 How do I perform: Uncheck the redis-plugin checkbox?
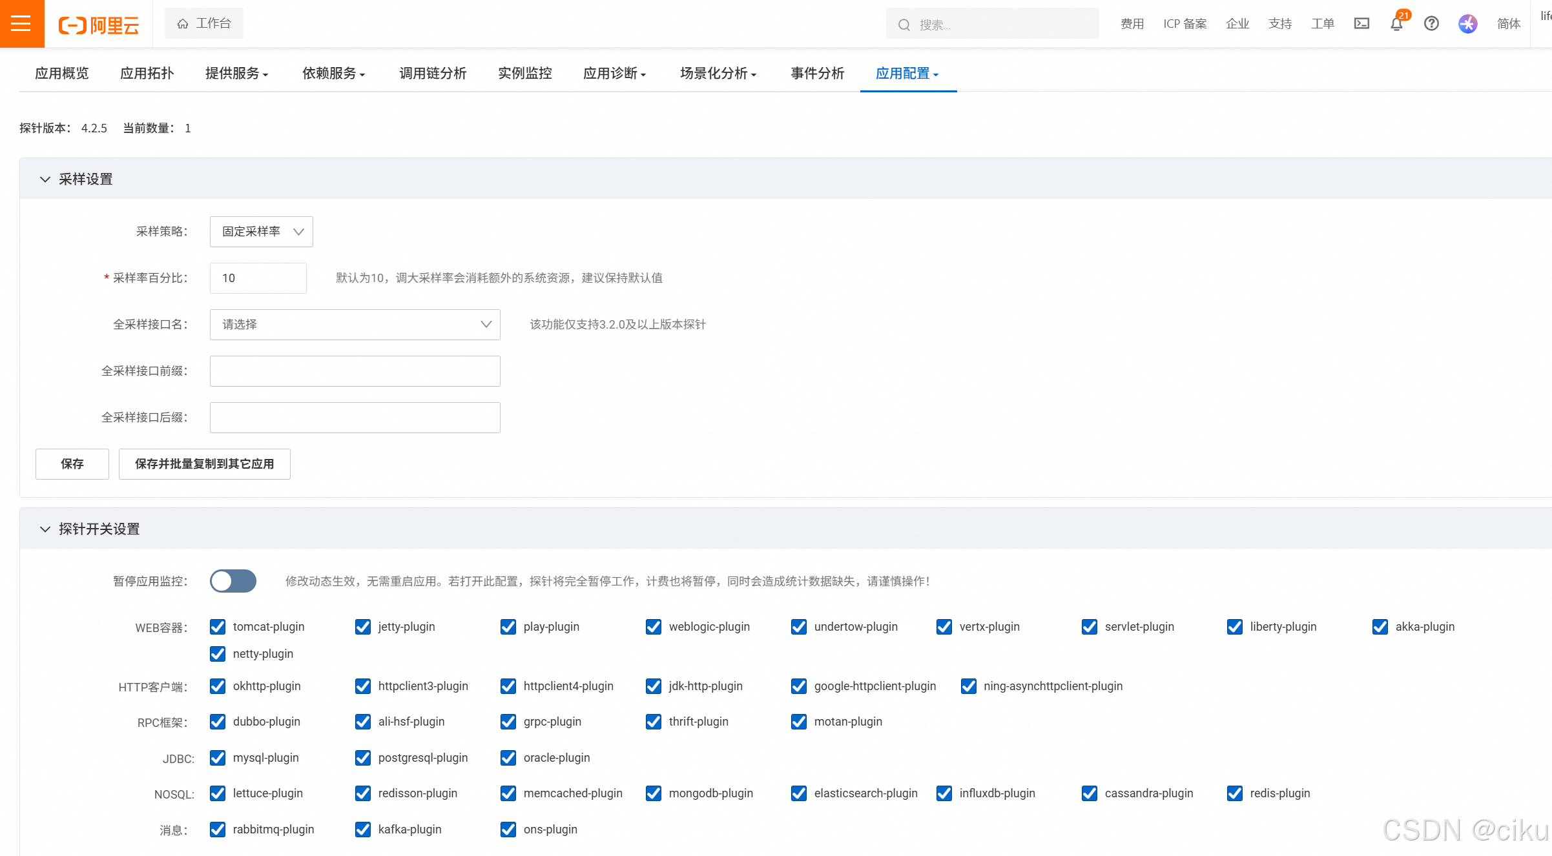pyautogui.click(x=1235, y=793)
